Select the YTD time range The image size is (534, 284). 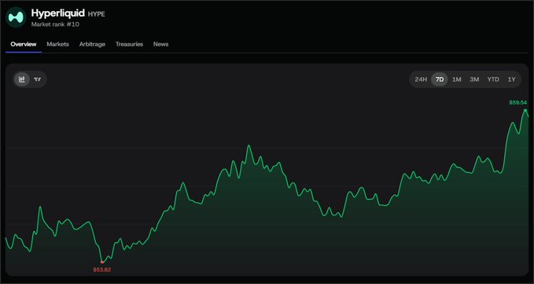point(493,79)
